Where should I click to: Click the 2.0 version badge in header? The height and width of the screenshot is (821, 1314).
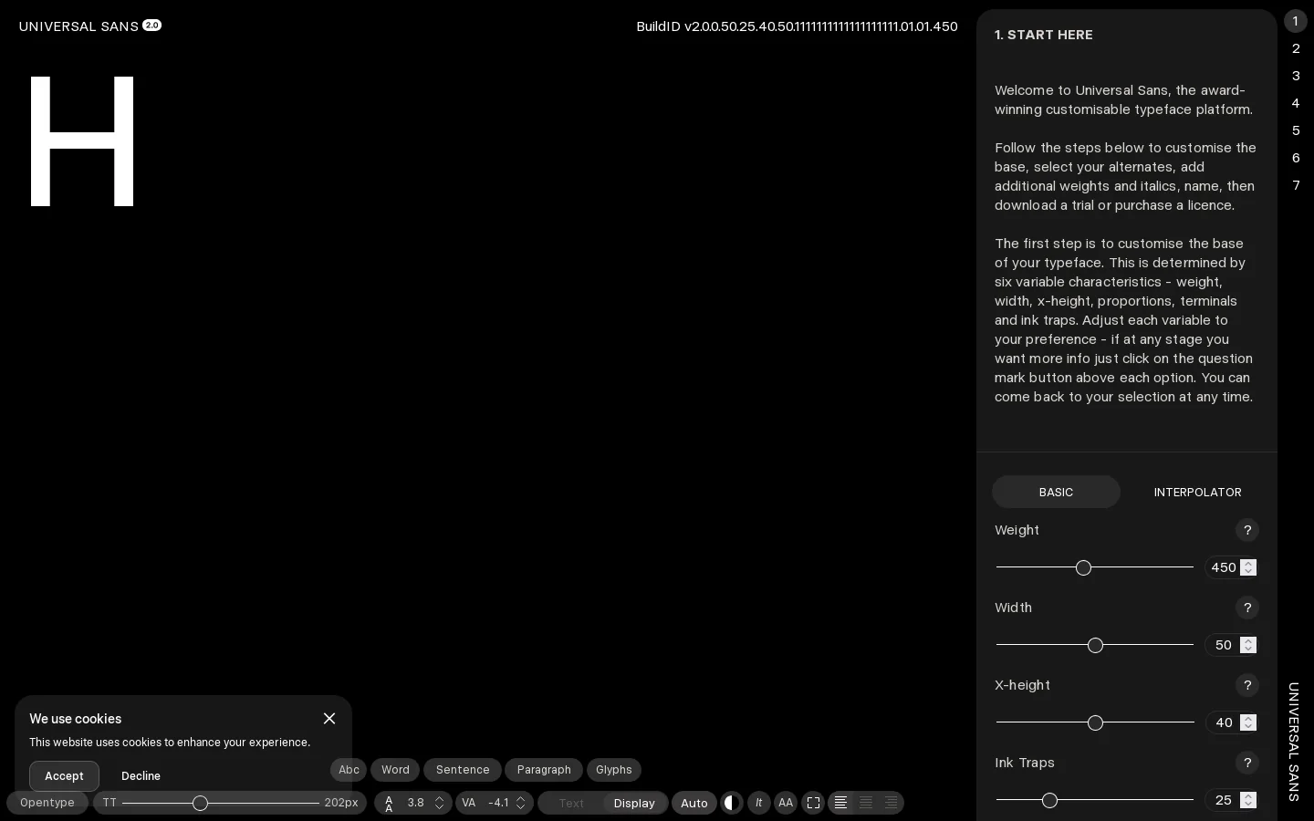tap(151, 26)
